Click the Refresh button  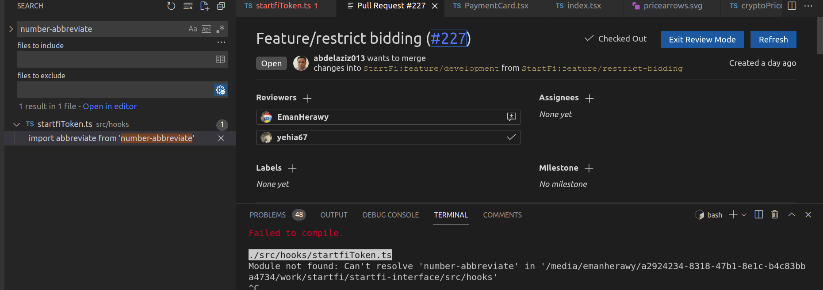[773, 39]
